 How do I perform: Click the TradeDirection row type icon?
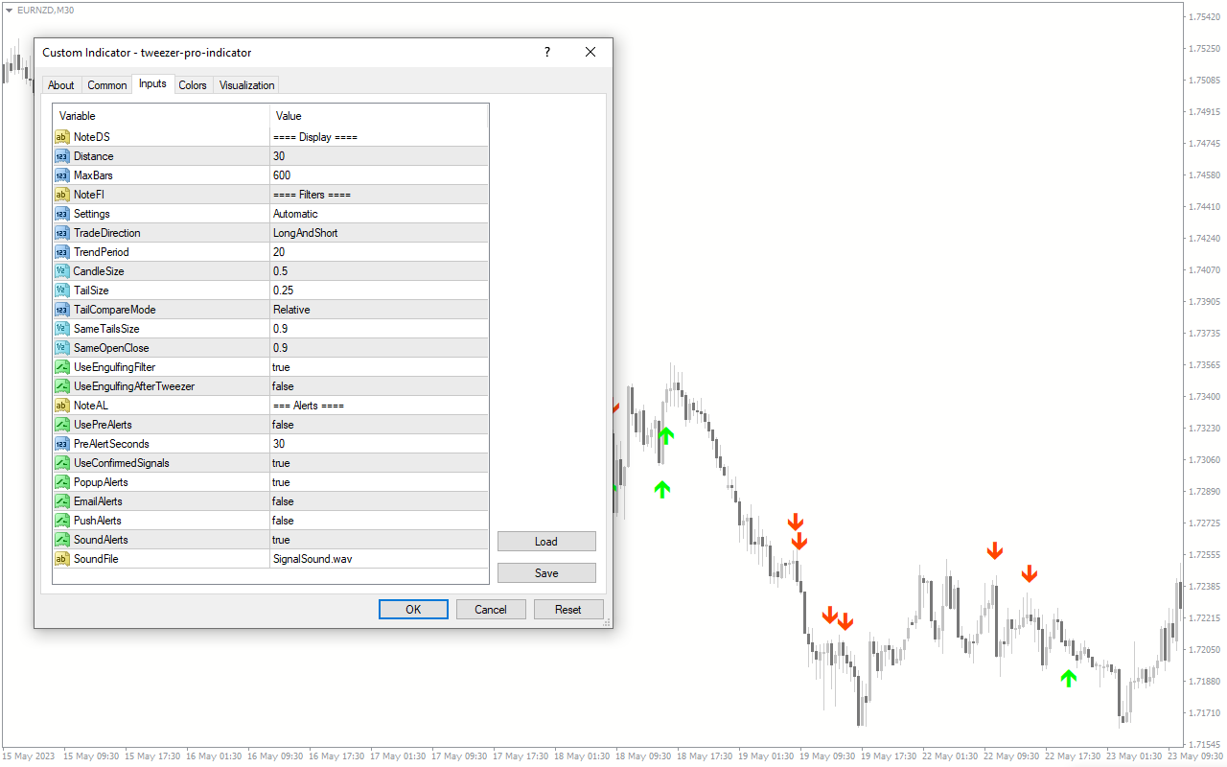click(62, 233)
